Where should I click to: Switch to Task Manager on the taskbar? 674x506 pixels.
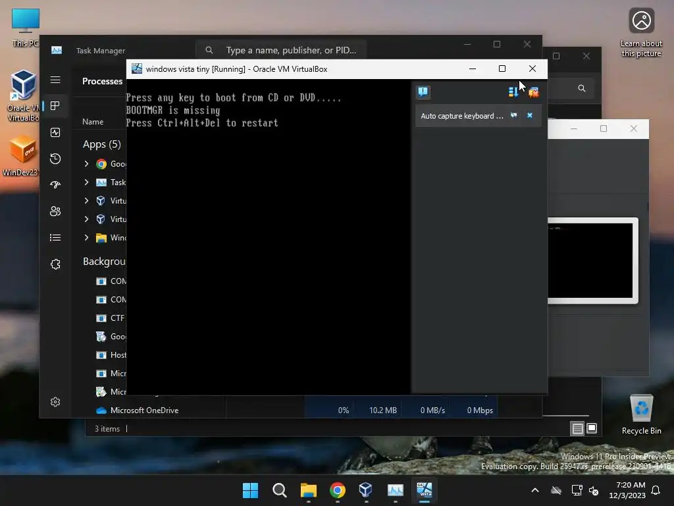395,490
